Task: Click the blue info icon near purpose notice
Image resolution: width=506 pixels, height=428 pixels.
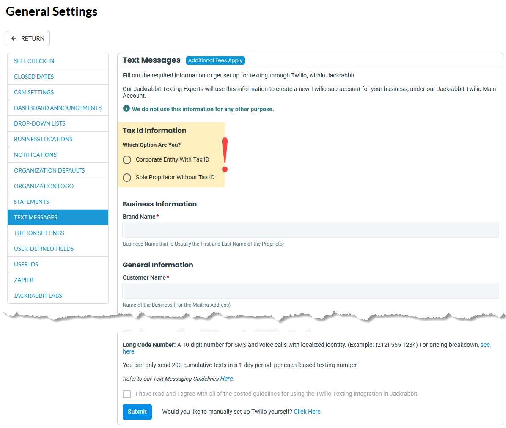Action: coord(126,109)
